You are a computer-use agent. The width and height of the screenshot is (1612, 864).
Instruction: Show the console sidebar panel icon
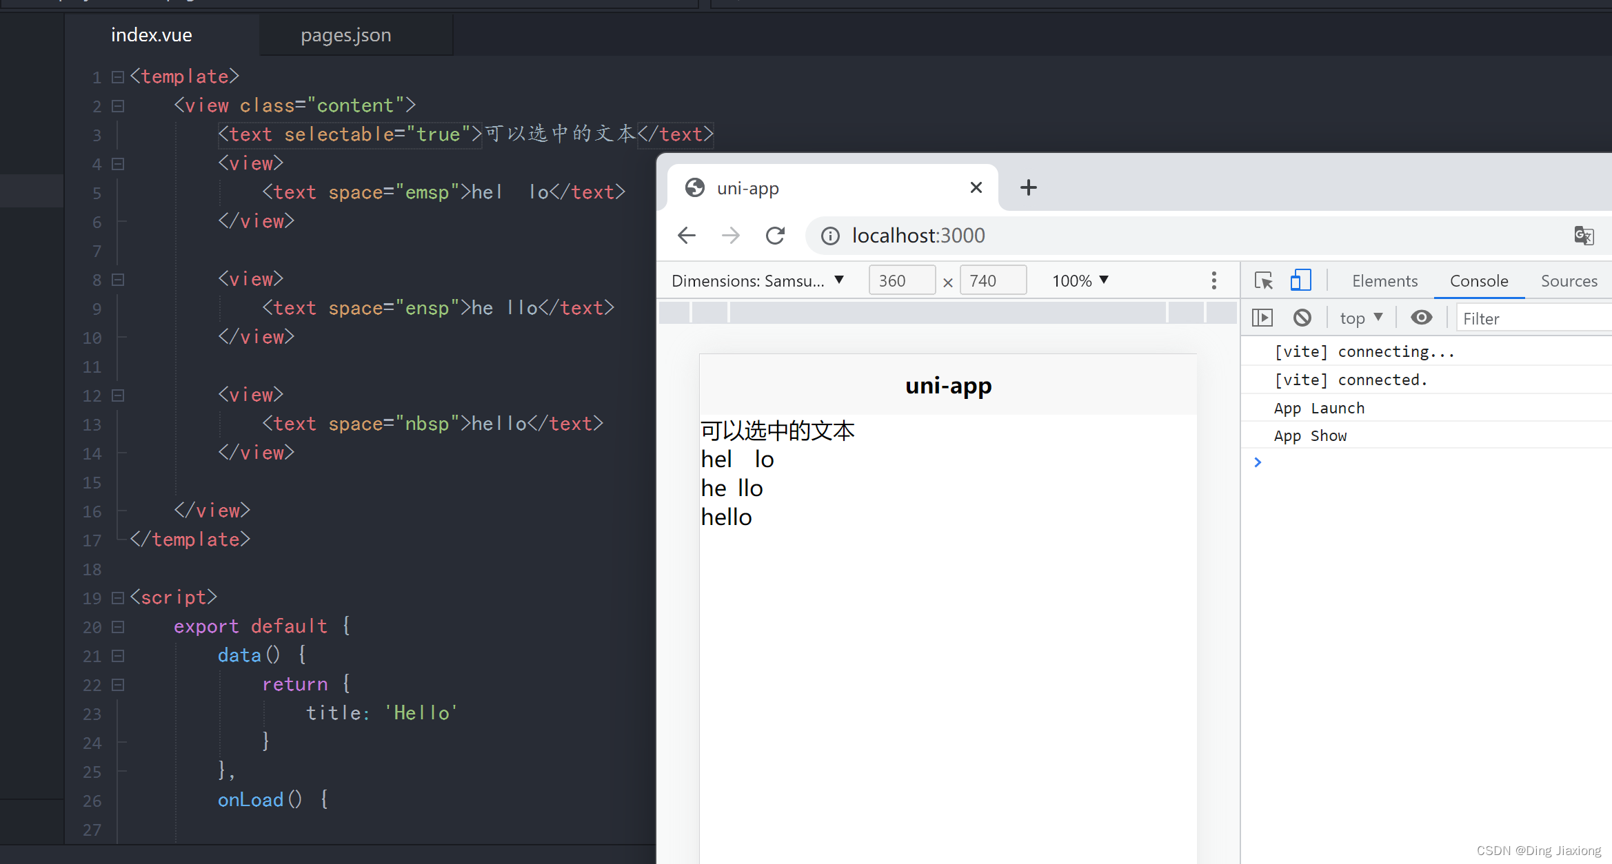click(1262, 318)
